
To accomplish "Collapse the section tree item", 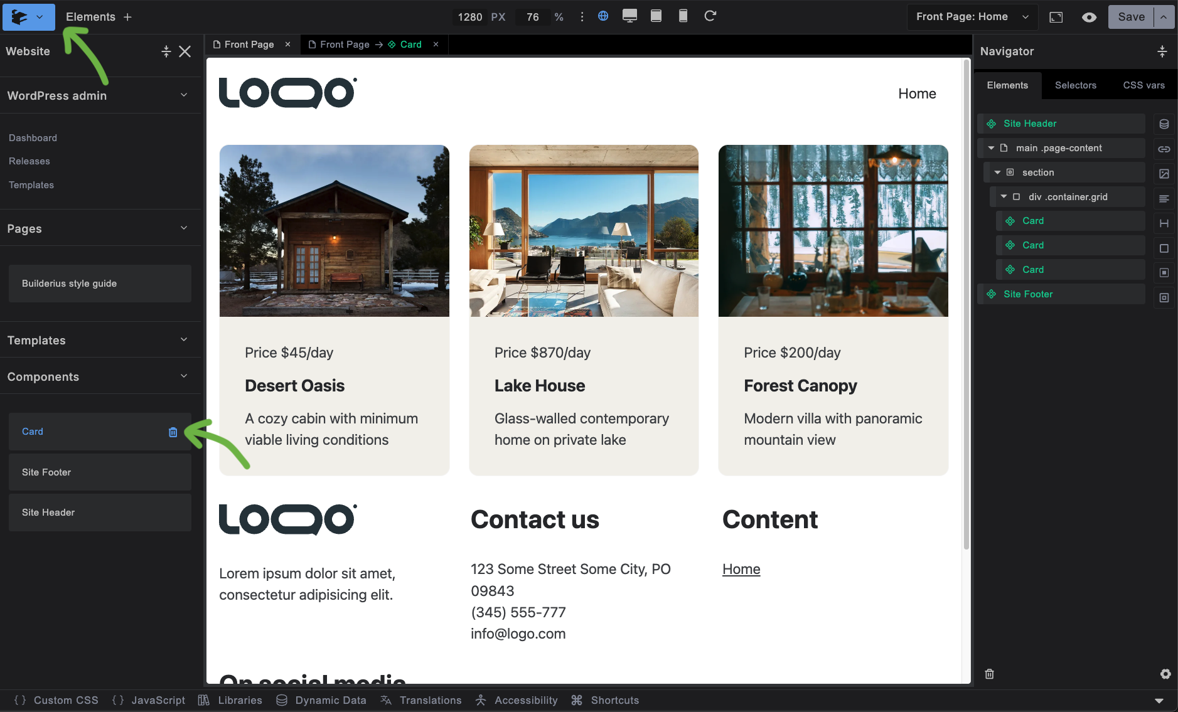I will pos(997,172).
